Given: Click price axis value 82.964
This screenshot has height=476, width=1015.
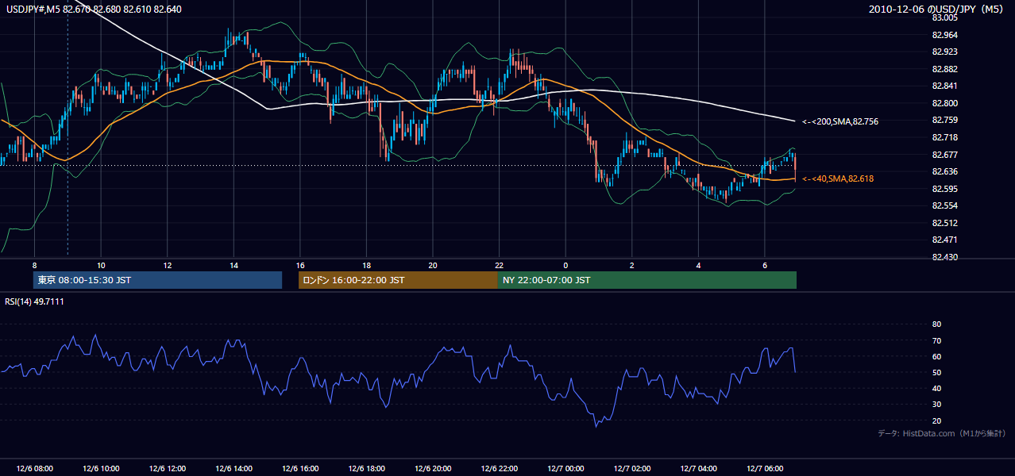Looking at the screenshot, I should 944,35.
